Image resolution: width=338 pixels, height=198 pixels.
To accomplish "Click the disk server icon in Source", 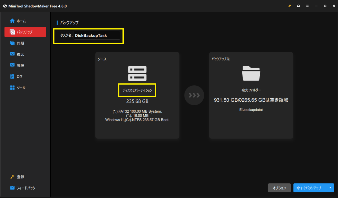I will [x=137, y=74].
